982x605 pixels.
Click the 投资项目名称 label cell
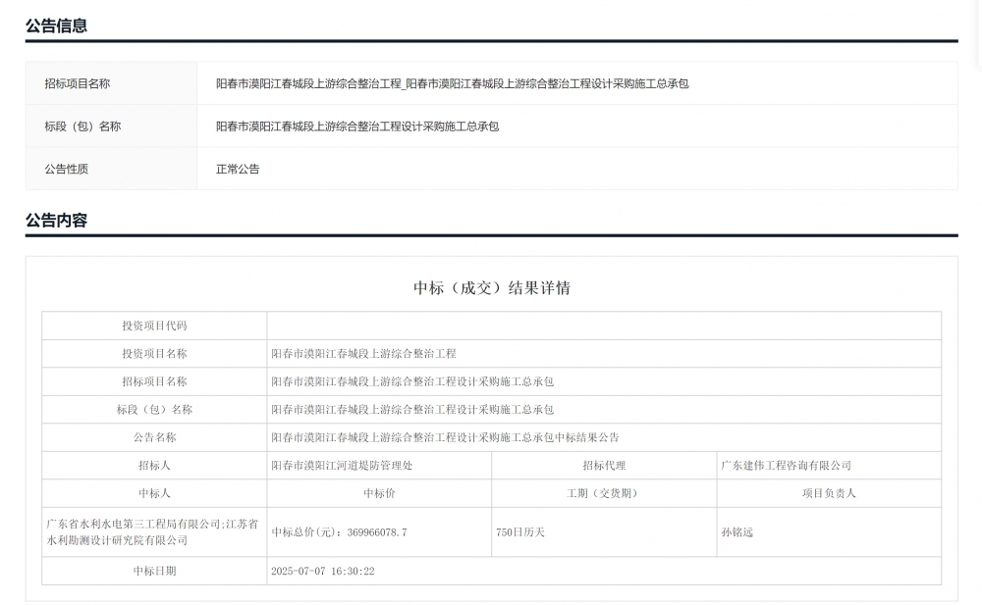pyautogui.click(x=155, y=354)
